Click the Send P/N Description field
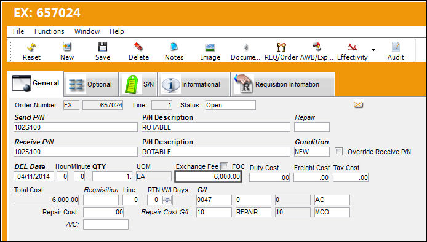 [216, 127]
